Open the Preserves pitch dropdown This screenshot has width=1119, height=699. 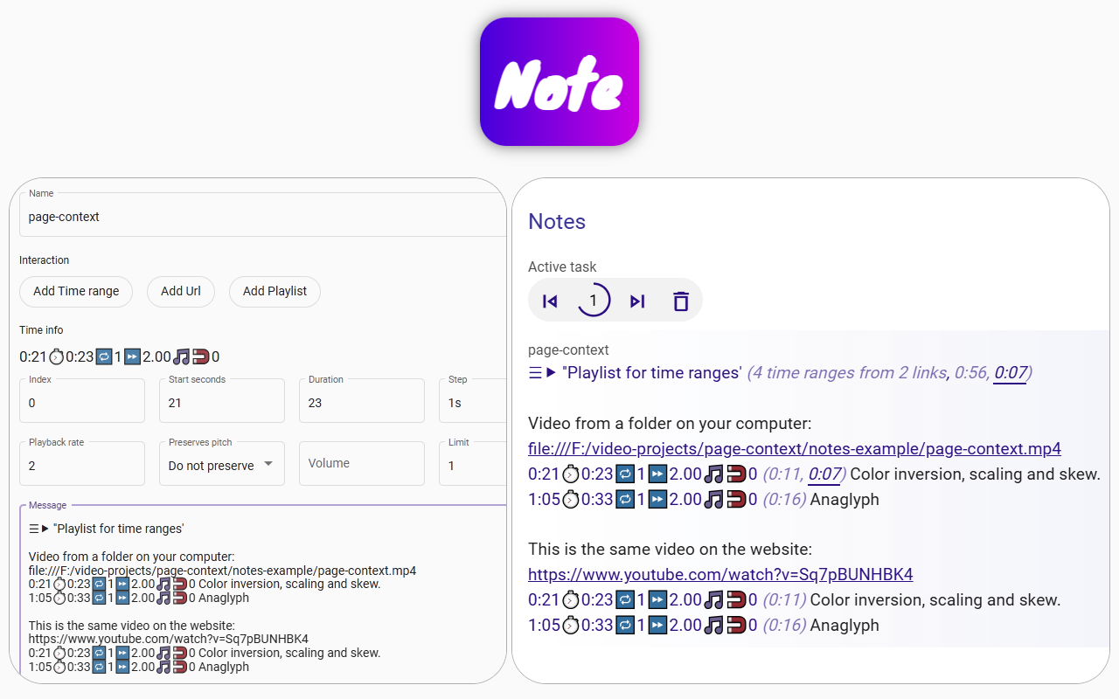(x=222, y=465)
